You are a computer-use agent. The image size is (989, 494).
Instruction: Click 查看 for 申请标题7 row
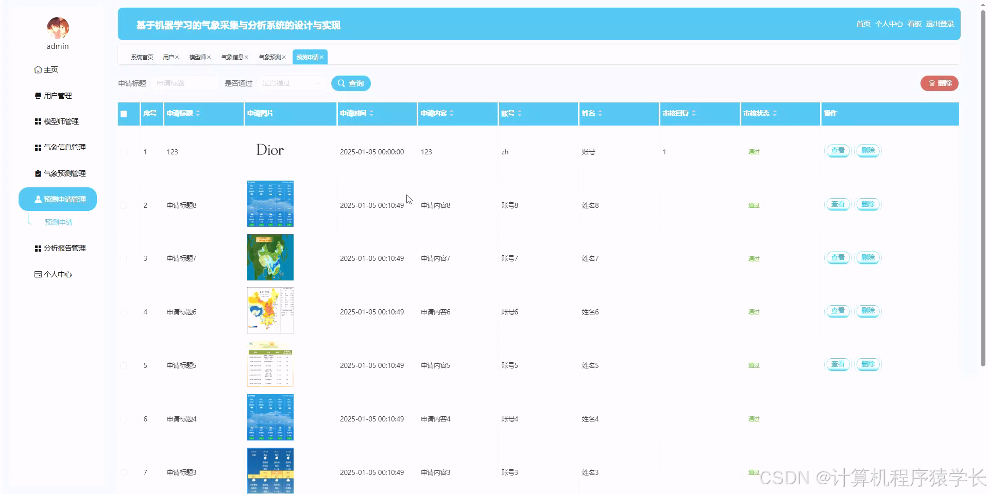(x=838, y=257)
